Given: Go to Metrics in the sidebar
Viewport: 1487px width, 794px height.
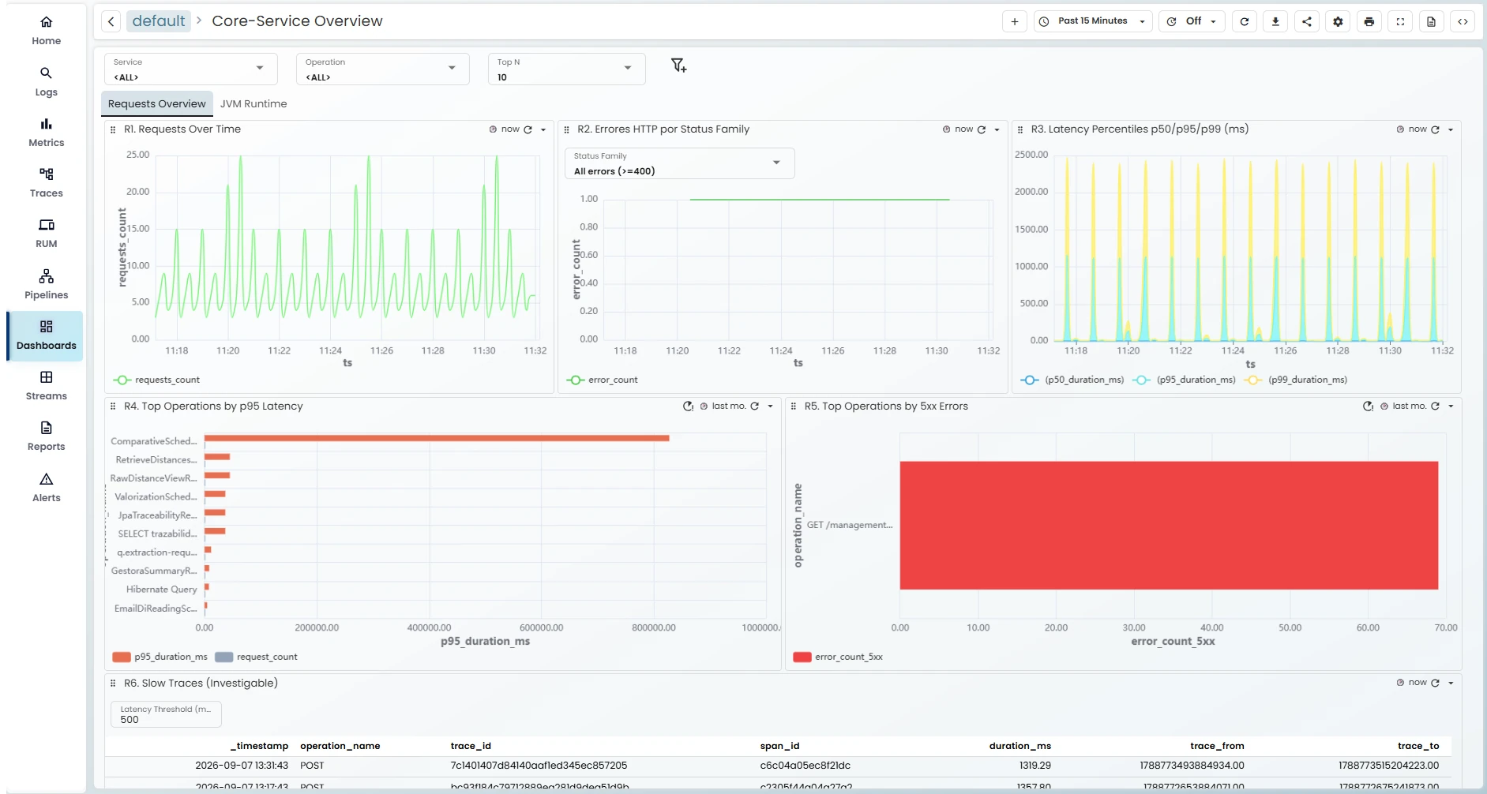Looking at the screenshot, I should click(x=46, y=132).
